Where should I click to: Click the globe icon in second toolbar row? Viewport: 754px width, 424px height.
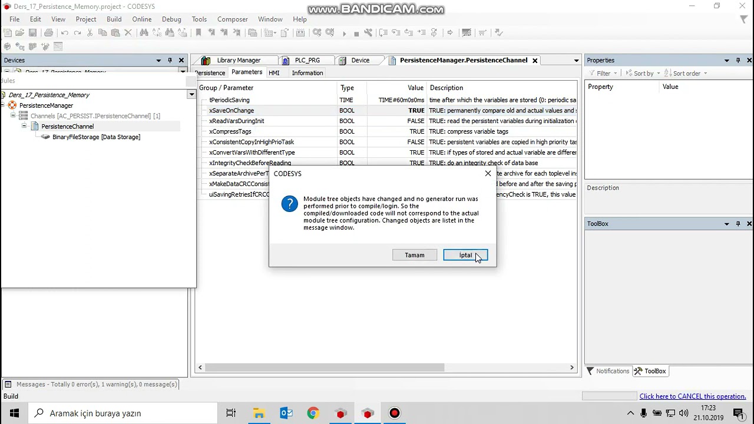click(7, 47)
